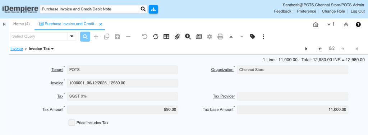Image resolution: width=368 pixels, height=135 pixels.
Task: Click the Tax Amount field 990.00
Action: click(x=123, y=110)
